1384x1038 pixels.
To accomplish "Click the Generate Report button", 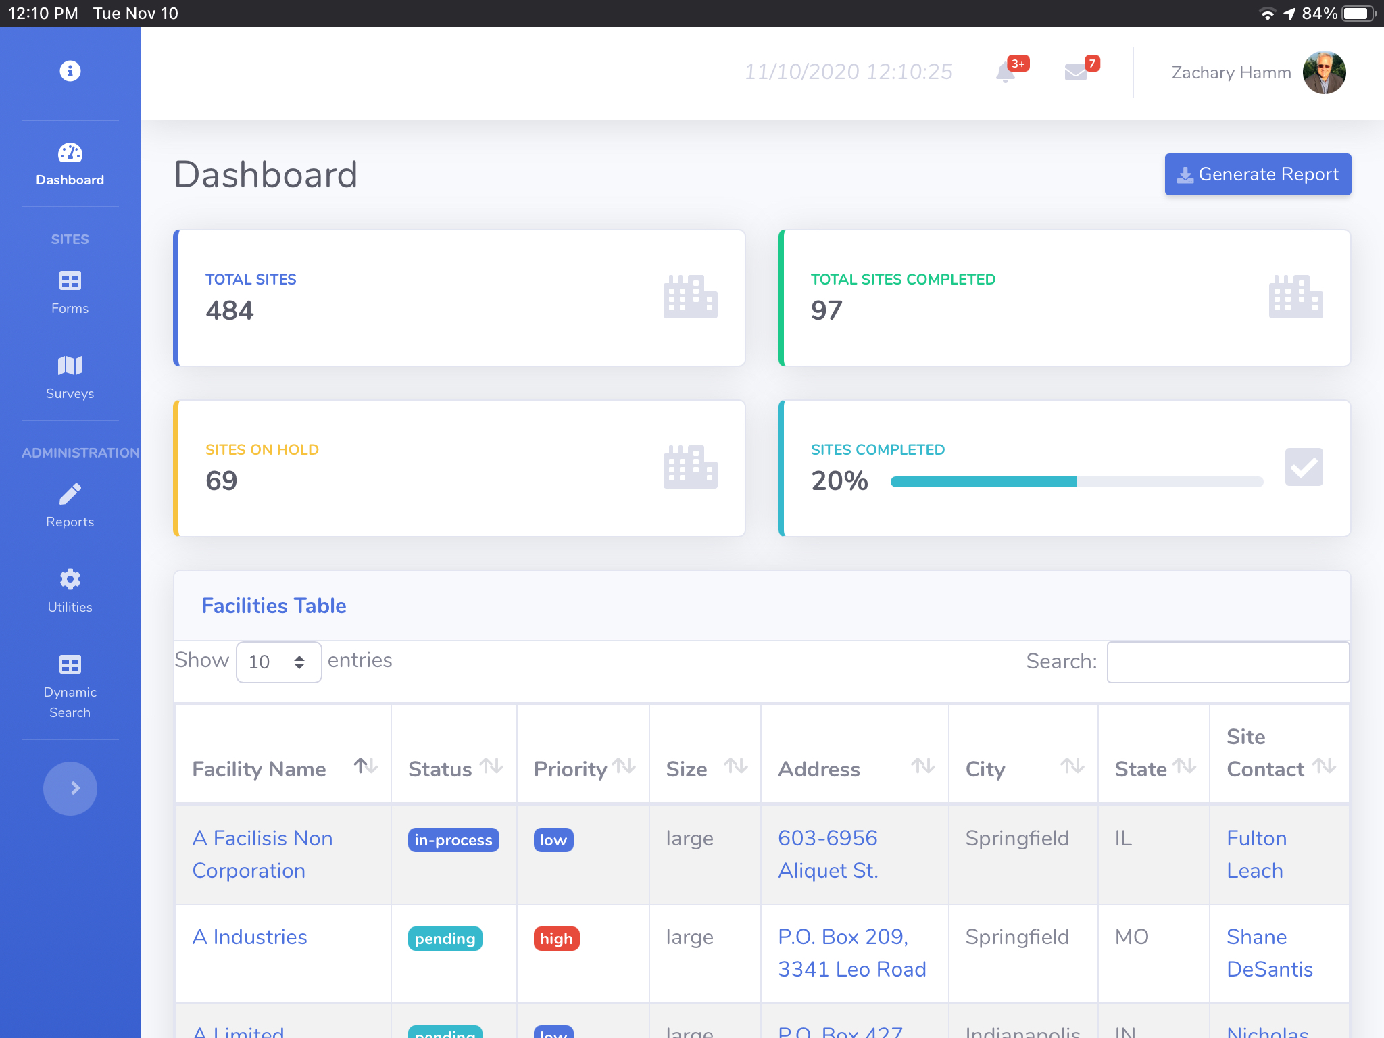I will (1258, 174).
